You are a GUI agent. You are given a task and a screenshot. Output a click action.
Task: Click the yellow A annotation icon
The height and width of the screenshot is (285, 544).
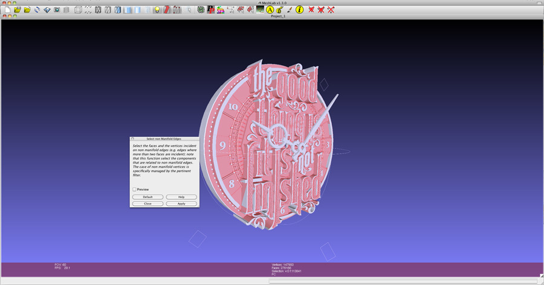point(270,10)
